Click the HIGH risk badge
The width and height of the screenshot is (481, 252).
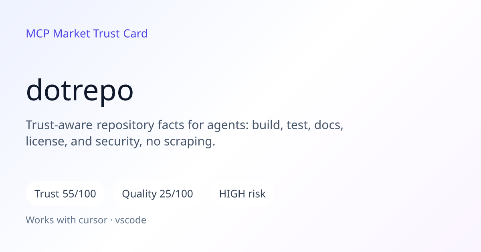click(242, 194)
